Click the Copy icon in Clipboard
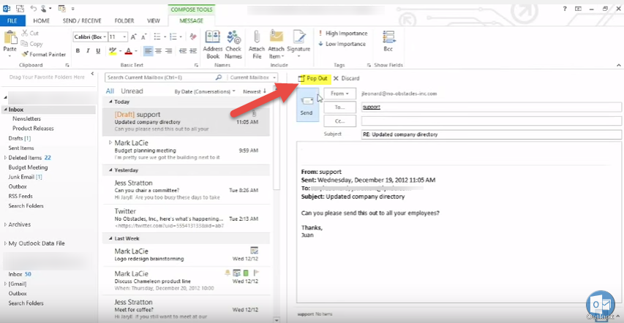Image resolution: width=624 pixels, height=323 pixels. pos(25,44)
